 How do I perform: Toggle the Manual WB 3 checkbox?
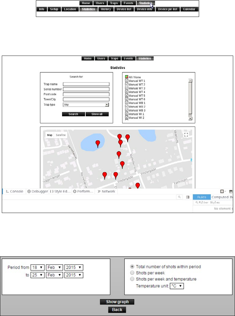(x=127, y=110)
